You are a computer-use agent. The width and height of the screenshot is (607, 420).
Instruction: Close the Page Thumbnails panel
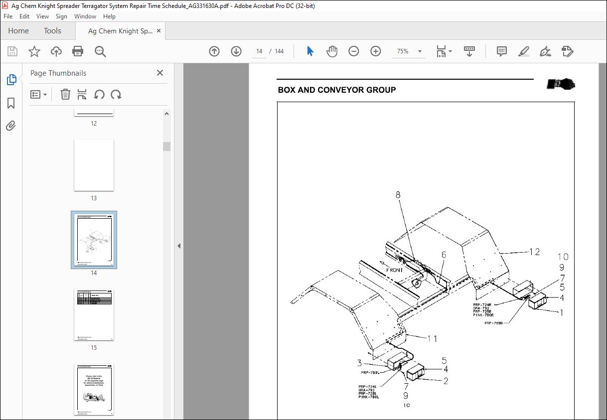pos(160,73)
